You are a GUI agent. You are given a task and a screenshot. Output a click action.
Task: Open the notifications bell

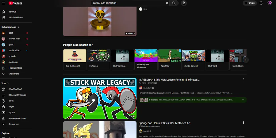click(261, 3)
